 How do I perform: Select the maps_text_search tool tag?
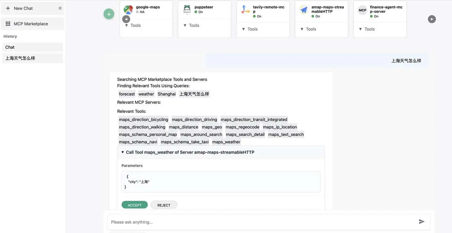(x=286, y=134)
